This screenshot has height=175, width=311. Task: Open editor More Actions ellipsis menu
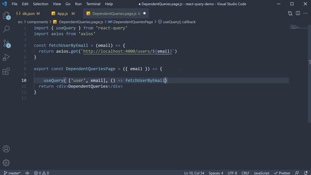tap(305, 13)
